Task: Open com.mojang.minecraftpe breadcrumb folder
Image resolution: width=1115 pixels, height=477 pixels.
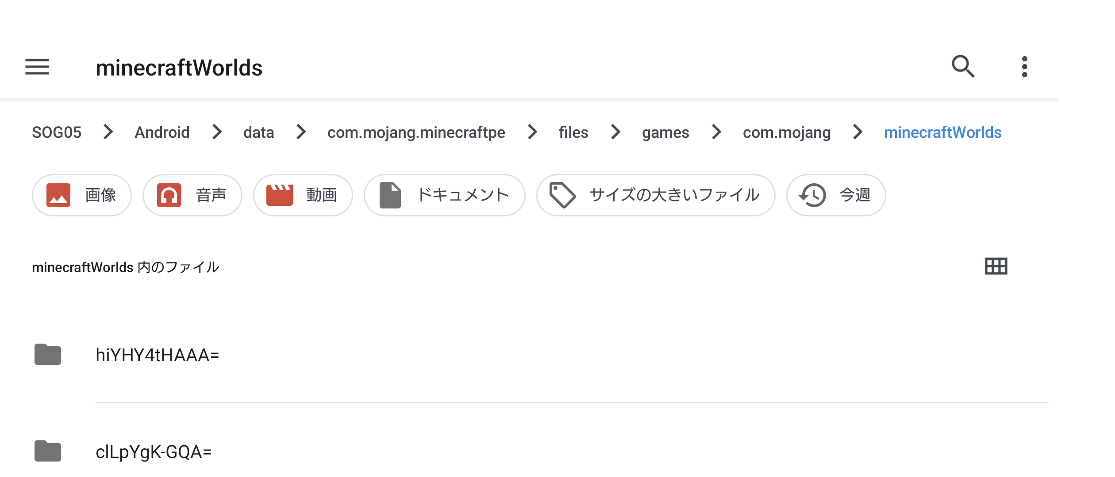Action: click(416, 132)
